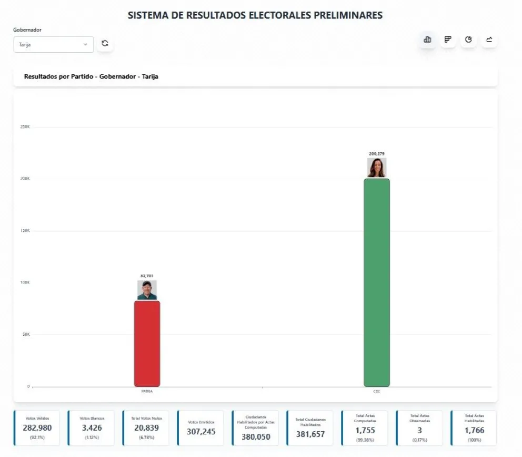Click the Total Actas Observadas card
The width and height of the screenshot is (522, 457).
[419, 427]
